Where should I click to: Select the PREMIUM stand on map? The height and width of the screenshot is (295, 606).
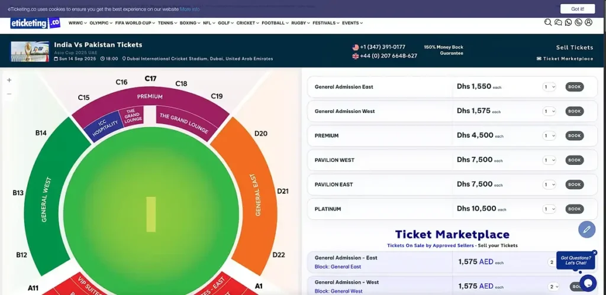coord(150,96)
